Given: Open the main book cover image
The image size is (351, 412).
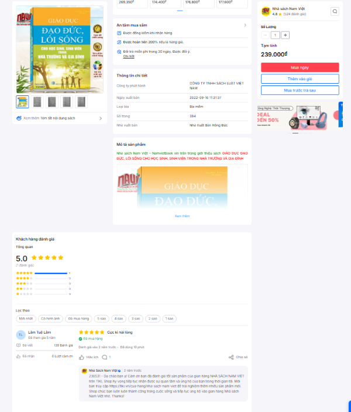Looking at the screenshot, I should tap(60, 49).
